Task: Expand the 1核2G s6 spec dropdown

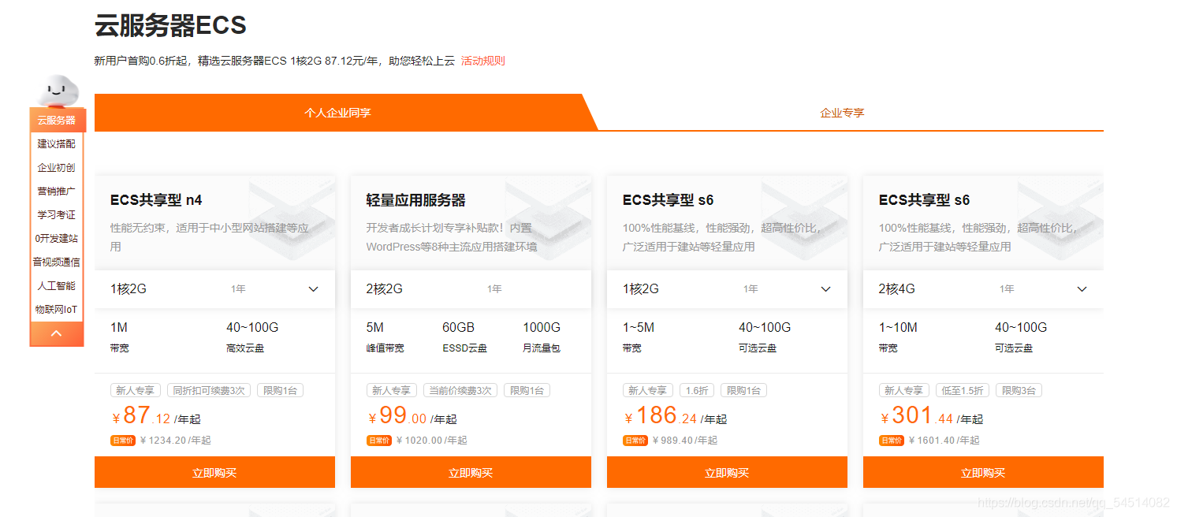Action: tap(727, 289)
